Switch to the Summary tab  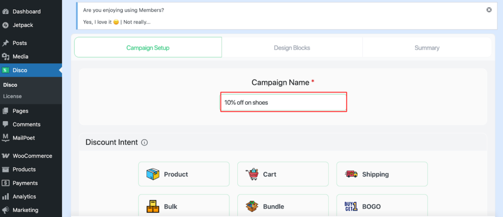427,48
